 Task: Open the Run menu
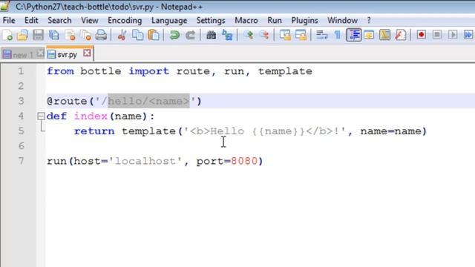[275, 20]
